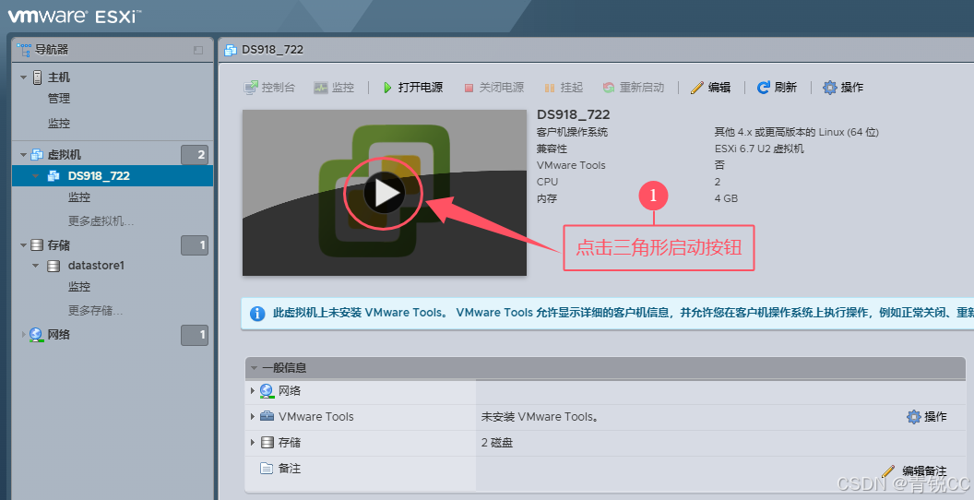This screenshot has height=500, width=974.
Task: Open 操作 gear in VMware Tools row
Action: (x=927, y=417)
